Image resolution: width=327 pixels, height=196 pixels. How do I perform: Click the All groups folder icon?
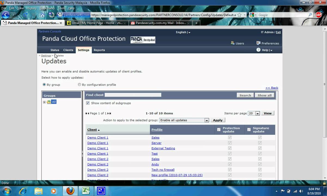[49, 102]
